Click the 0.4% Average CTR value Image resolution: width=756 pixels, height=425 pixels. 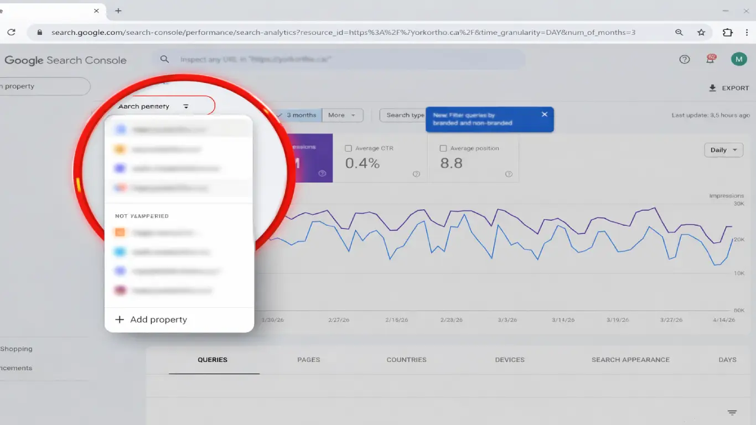[x=363, y=163]
